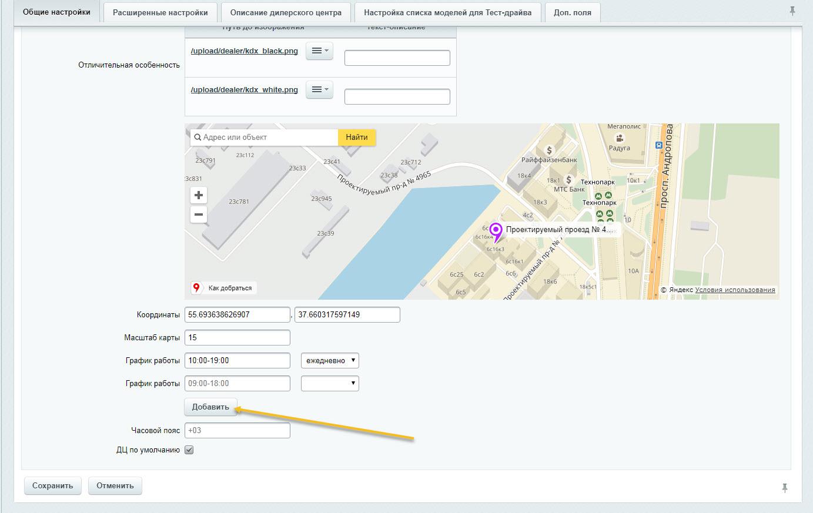Screen dimensions: 813x513
Task: Click the longitude field 37.660317597149
Action: click(x=347, y=315)
